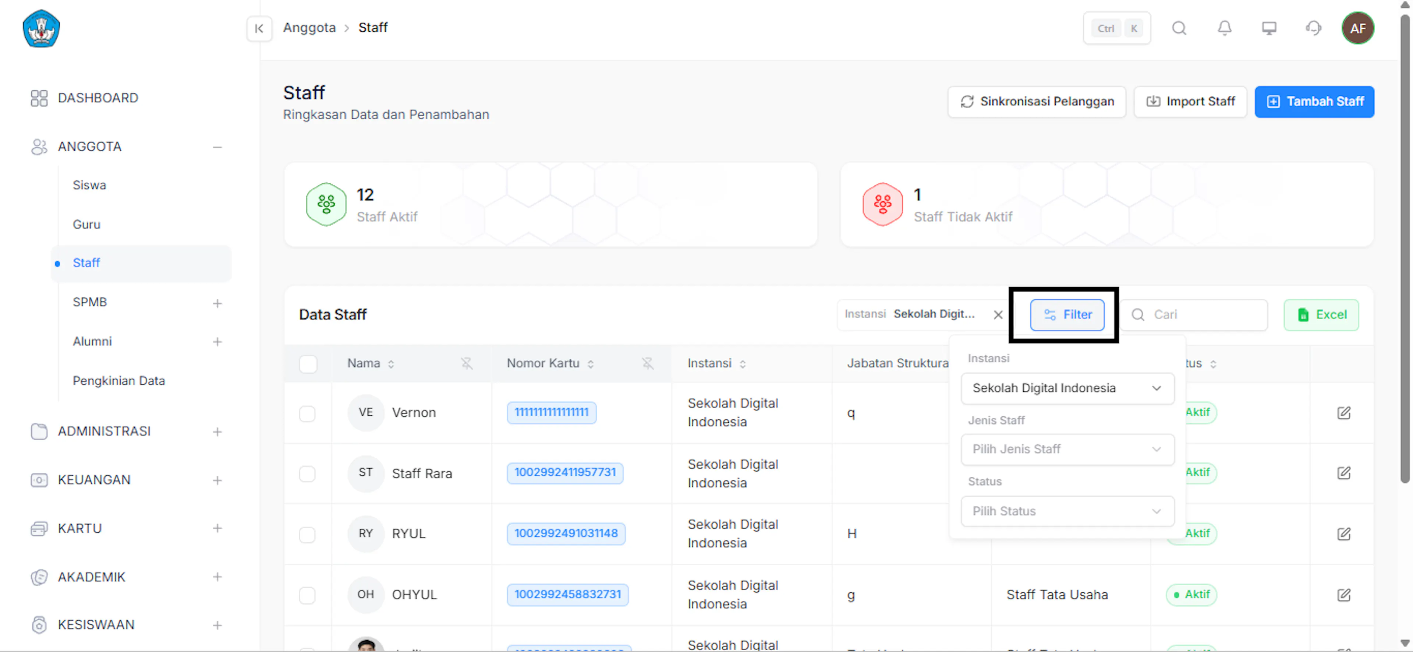Image resolution: width=1413 pixels, height=652 pixels.
Task: Expand the KESISWAAN section
Action: point(217,625)
